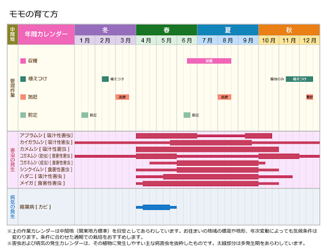The image size is (327, 252).
Task: Click the 冬 season header
Action: pos(105,30)
